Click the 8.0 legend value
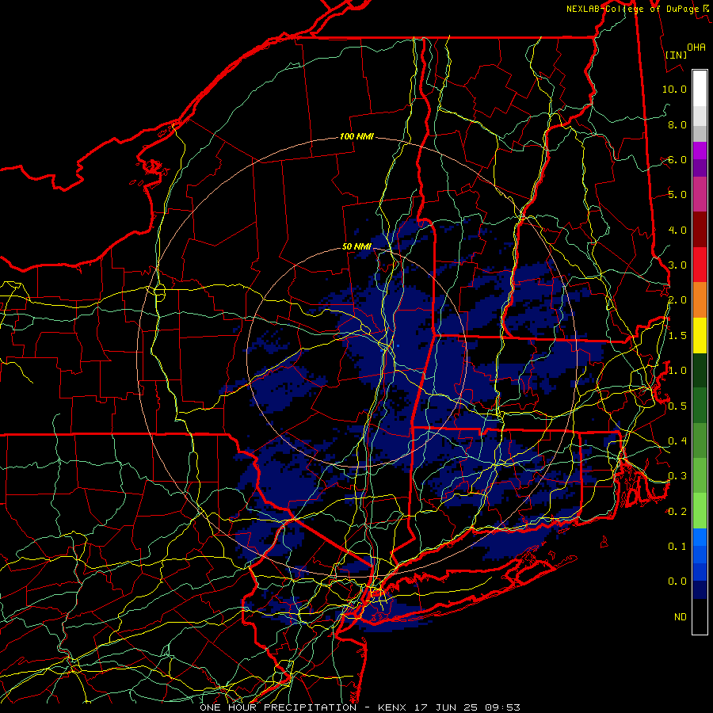This screenshot has height=713, width=713. (677, 124)
